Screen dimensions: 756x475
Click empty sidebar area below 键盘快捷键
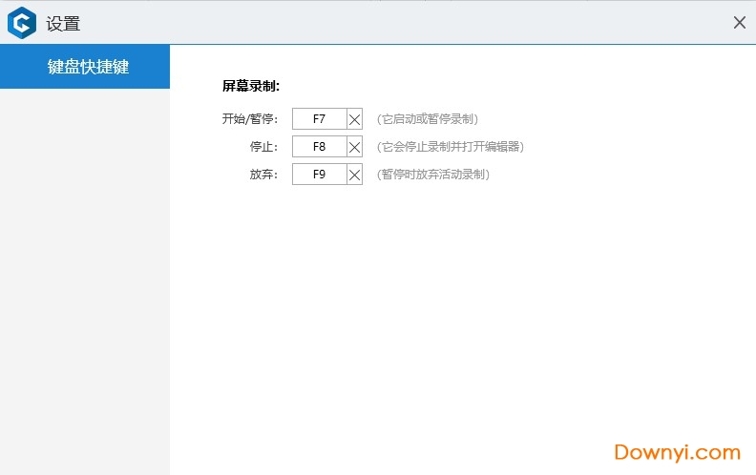click(85, 286)
